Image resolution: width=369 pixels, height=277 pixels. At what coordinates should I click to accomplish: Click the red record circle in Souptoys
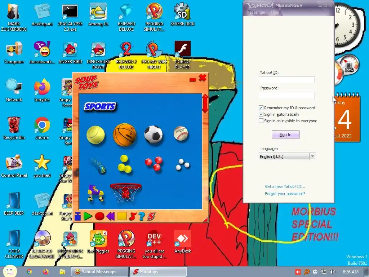coord(99,216)
